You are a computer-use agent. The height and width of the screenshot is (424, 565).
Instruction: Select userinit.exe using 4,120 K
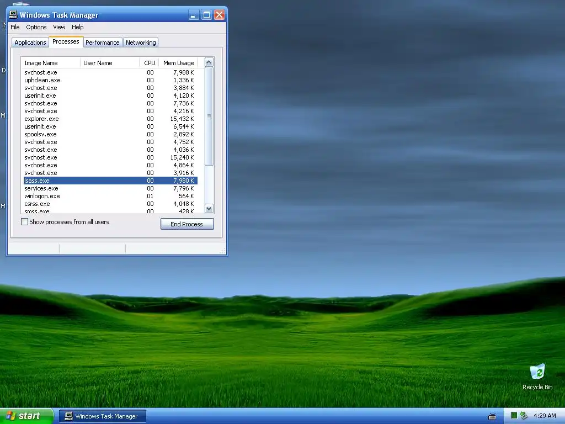coord(110,96)
